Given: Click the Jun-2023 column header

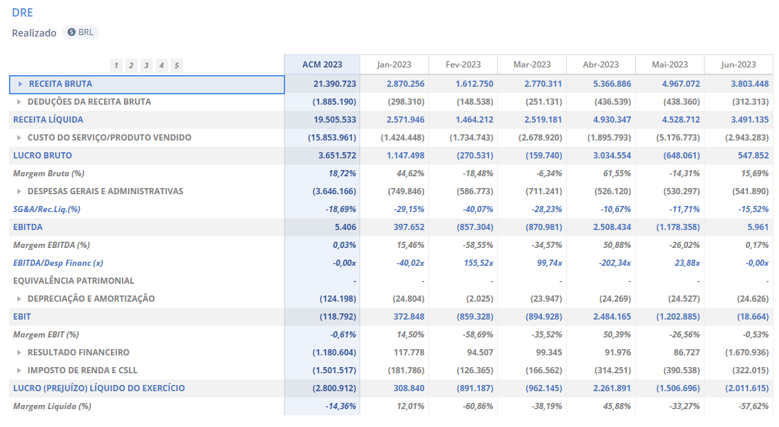Looking at the screenshot, I should tap(738, 65).
